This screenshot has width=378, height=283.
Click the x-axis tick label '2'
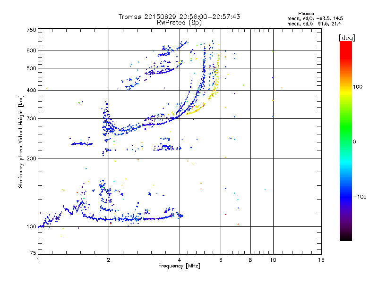(109, 260)
